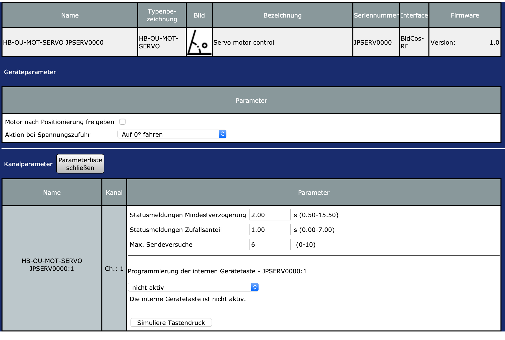Enable 'Motor nach Positionierung freigeben' checkbox
Image resolution: width=505 pixels, height=340 pixels.
pos(122,122)
